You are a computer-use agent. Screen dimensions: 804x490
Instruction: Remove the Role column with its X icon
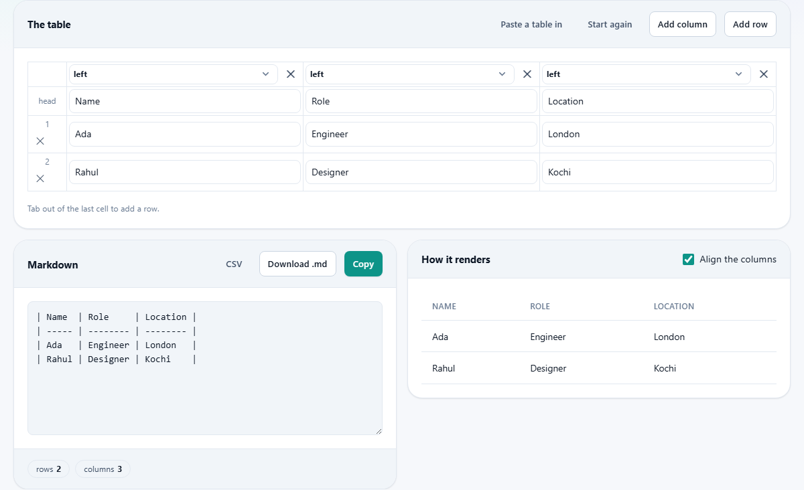[527, 74]
